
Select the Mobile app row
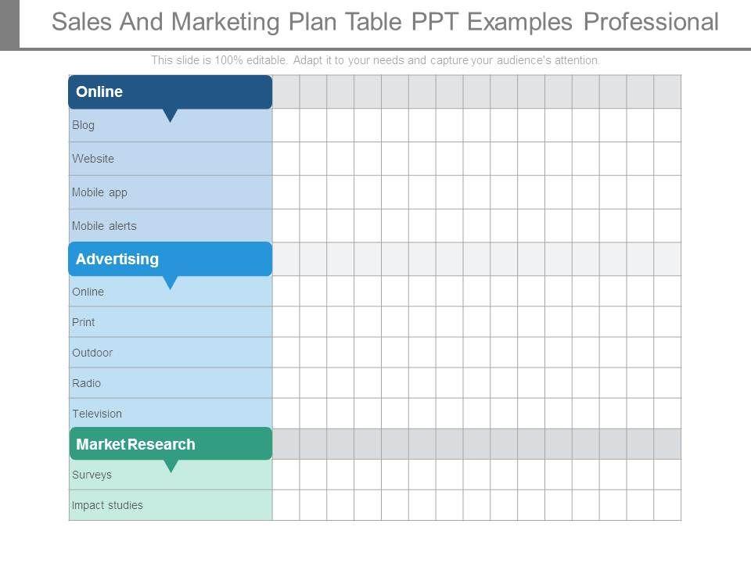(x=99, y=192)
